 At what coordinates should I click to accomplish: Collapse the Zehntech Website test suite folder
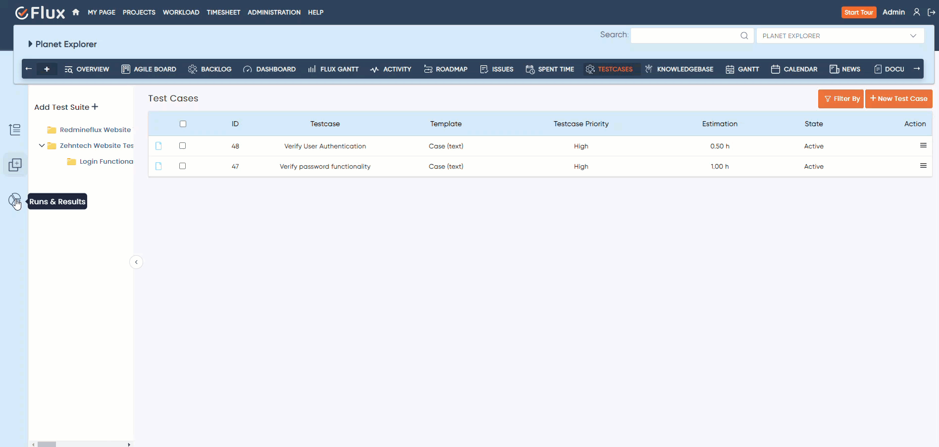point(42,145)
